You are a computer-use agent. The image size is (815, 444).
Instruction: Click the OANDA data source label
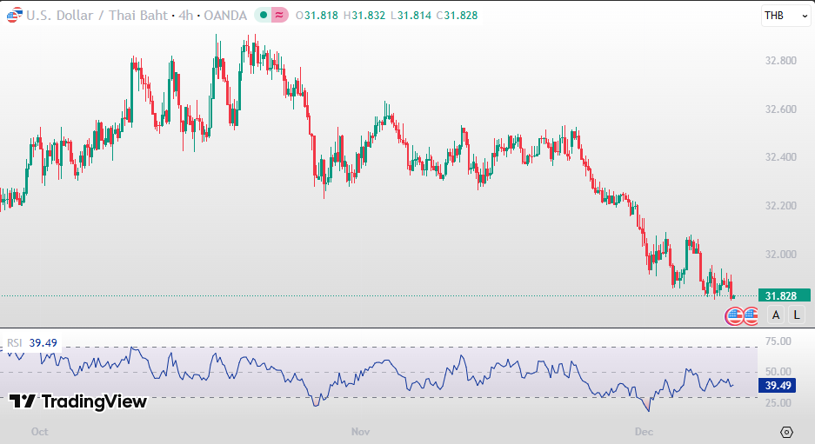coord(225,16)
